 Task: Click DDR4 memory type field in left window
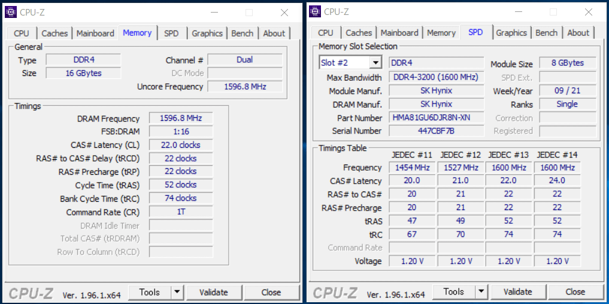pyautogui.click(x=83, y=60)
